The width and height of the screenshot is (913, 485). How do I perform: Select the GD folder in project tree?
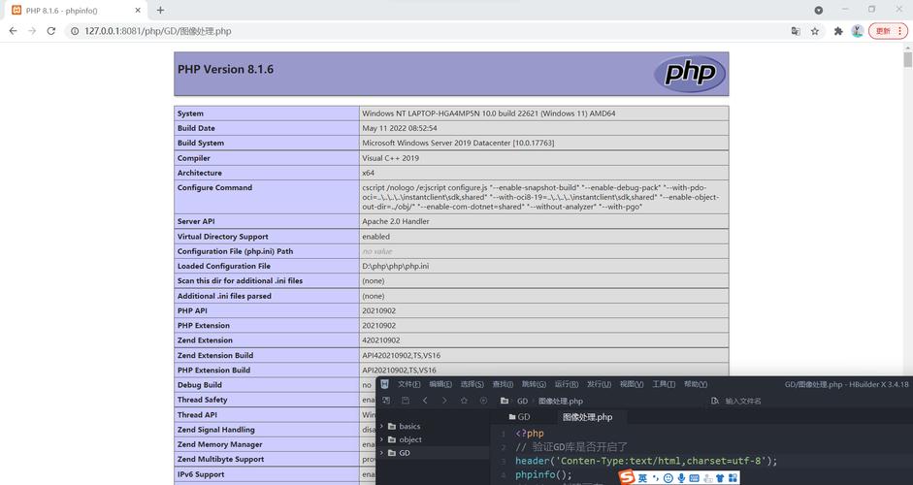click(x=404, y=453)
